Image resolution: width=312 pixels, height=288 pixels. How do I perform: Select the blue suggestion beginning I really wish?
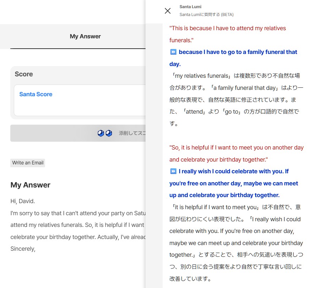tap(234, 183)
